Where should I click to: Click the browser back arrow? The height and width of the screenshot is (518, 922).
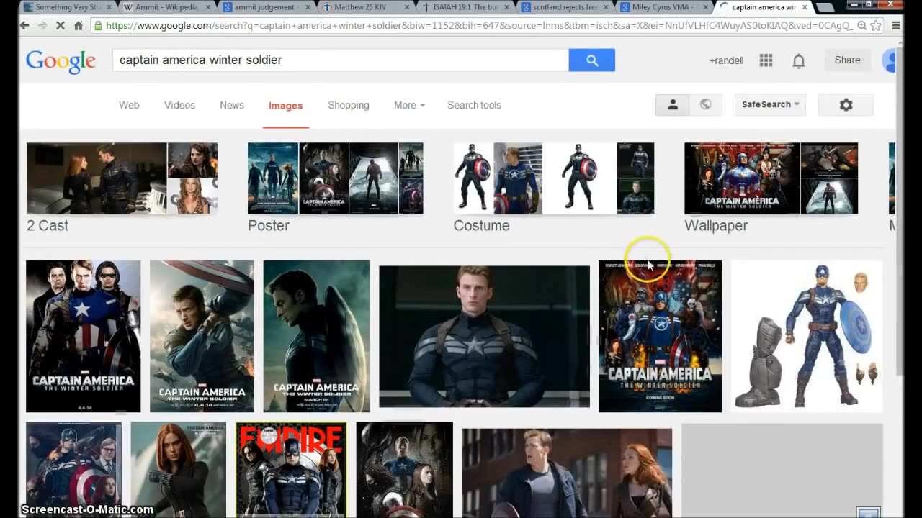point(24,25)
